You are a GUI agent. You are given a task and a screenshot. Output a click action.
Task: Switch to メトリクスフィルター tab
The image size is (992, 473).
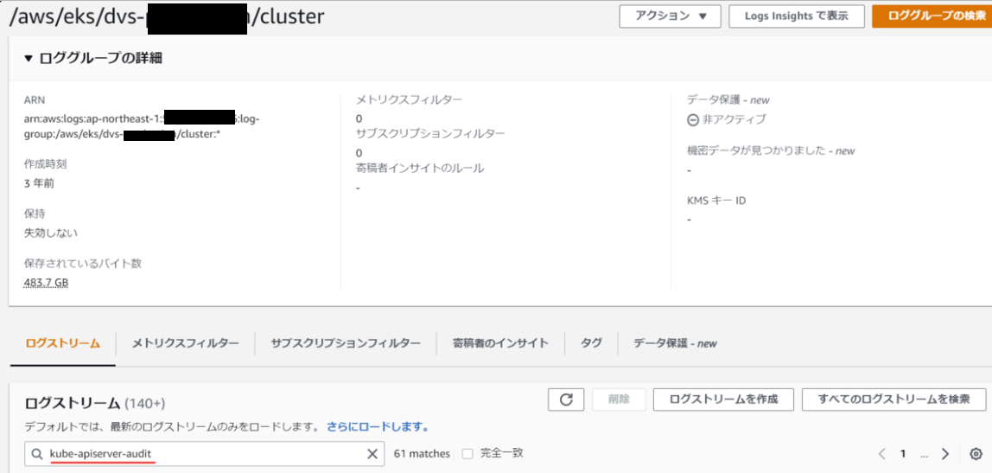[x=186, y=343]
